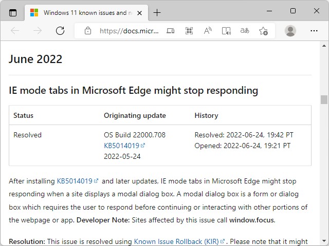The width and height of the screenshot is (329, 246).
Task: Send this page to devices icon
Action: pyautogui.click(x=170, y=31)
